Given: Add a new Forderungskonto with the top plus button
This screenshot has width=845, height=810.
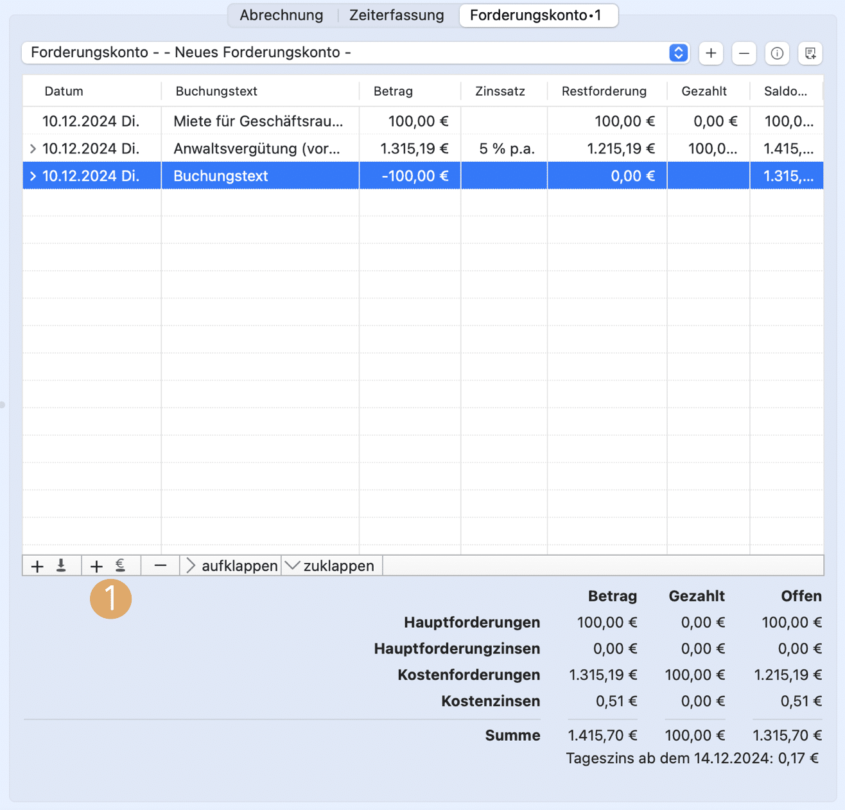Looking at the screenshot, I should (711, 53).
